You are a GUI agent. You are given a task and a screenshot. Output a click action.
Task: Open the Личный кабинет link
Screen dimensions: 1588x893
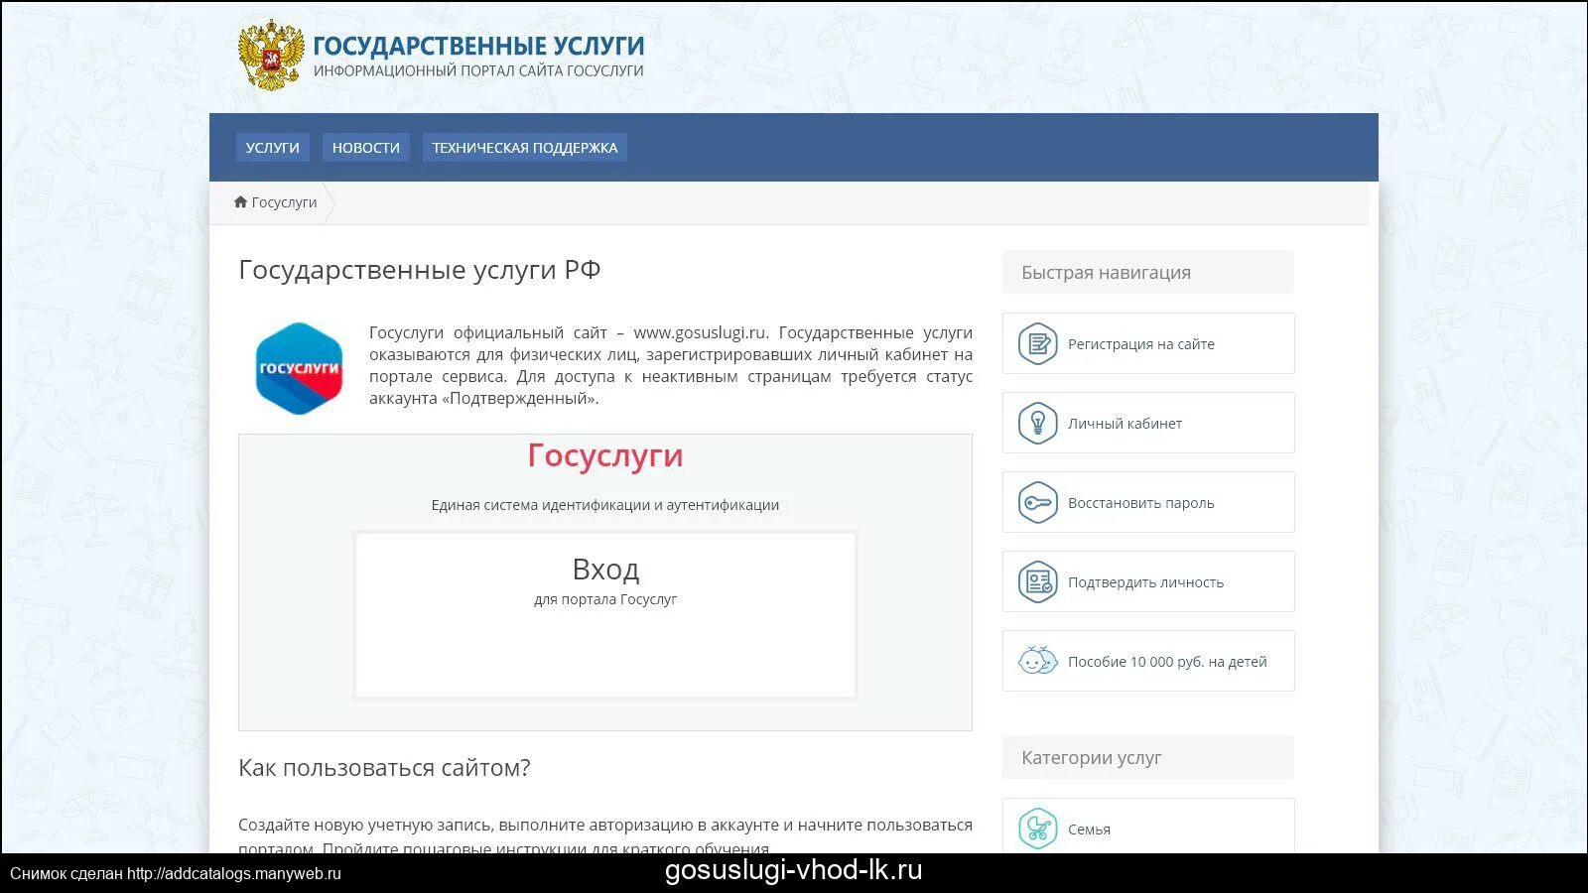1148,423
